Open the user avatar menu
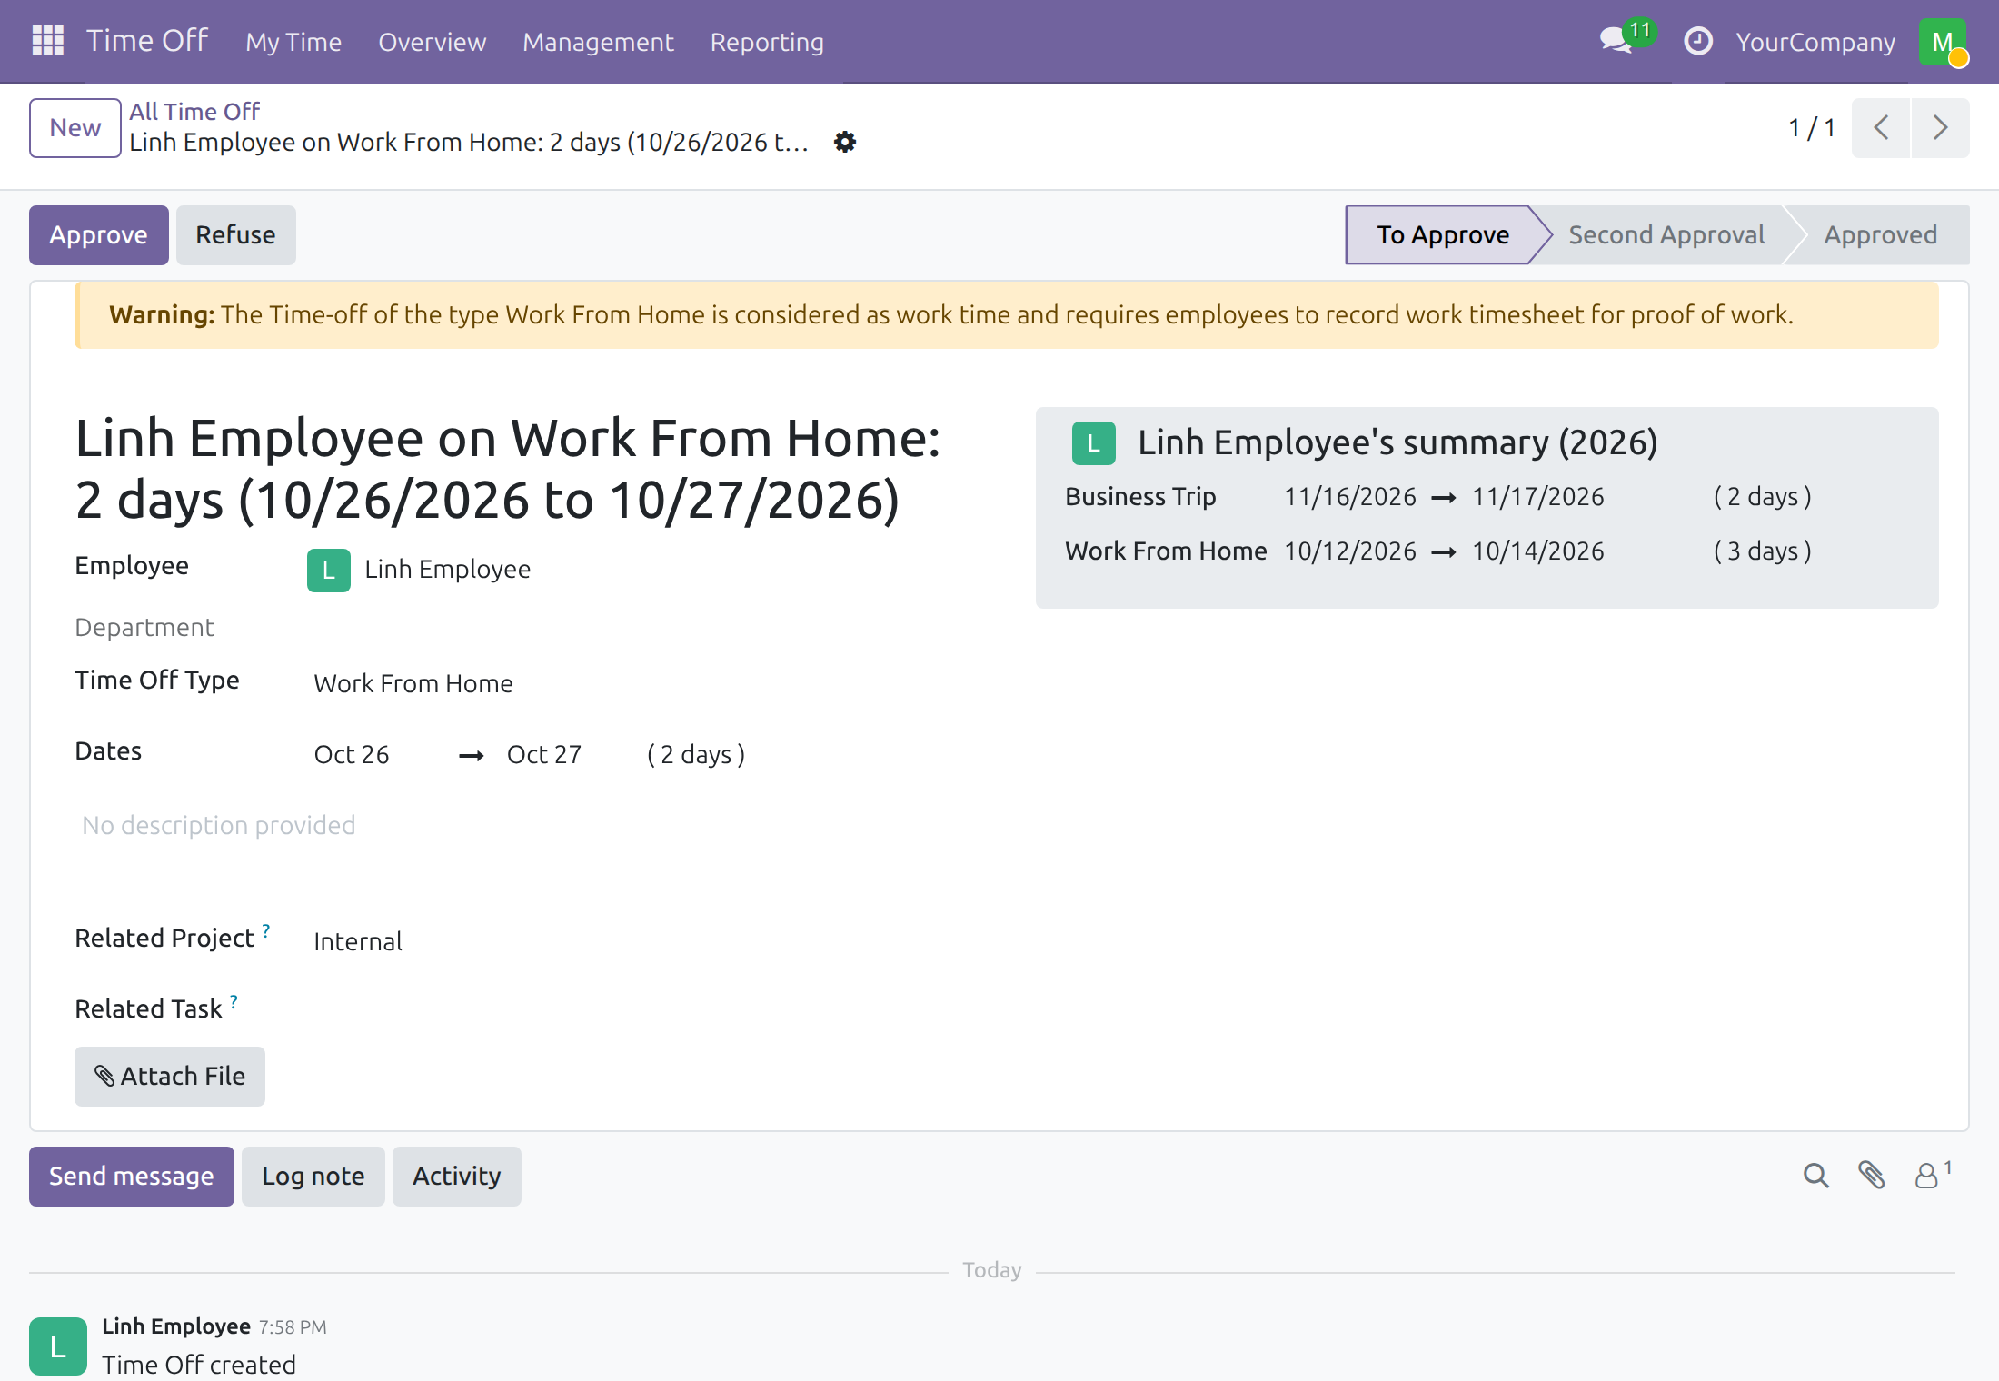Viewport: 1999px width, 1381px height. (x=1943, y=42)
